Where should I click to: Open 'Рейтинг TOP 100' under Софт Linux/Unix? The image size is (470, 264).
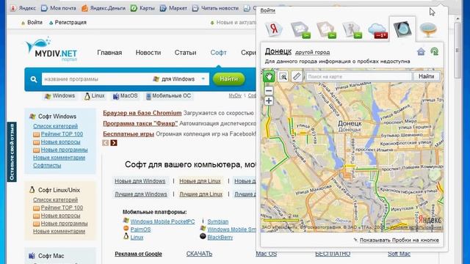62,208
